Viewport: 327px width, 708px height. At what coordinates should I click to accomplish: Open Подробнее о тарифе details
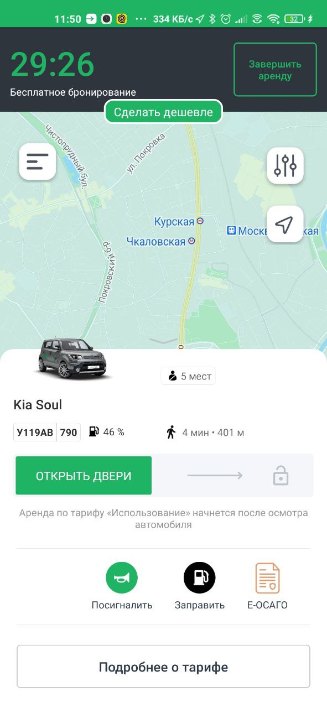163,667
